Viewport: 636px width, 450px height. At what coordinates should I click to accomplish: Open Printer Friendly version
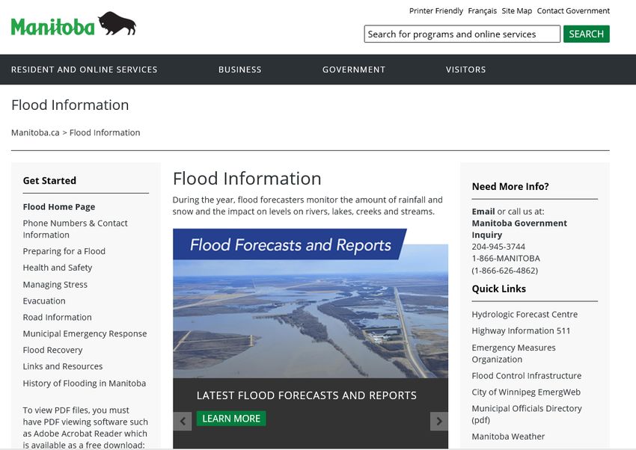[435, 11]
